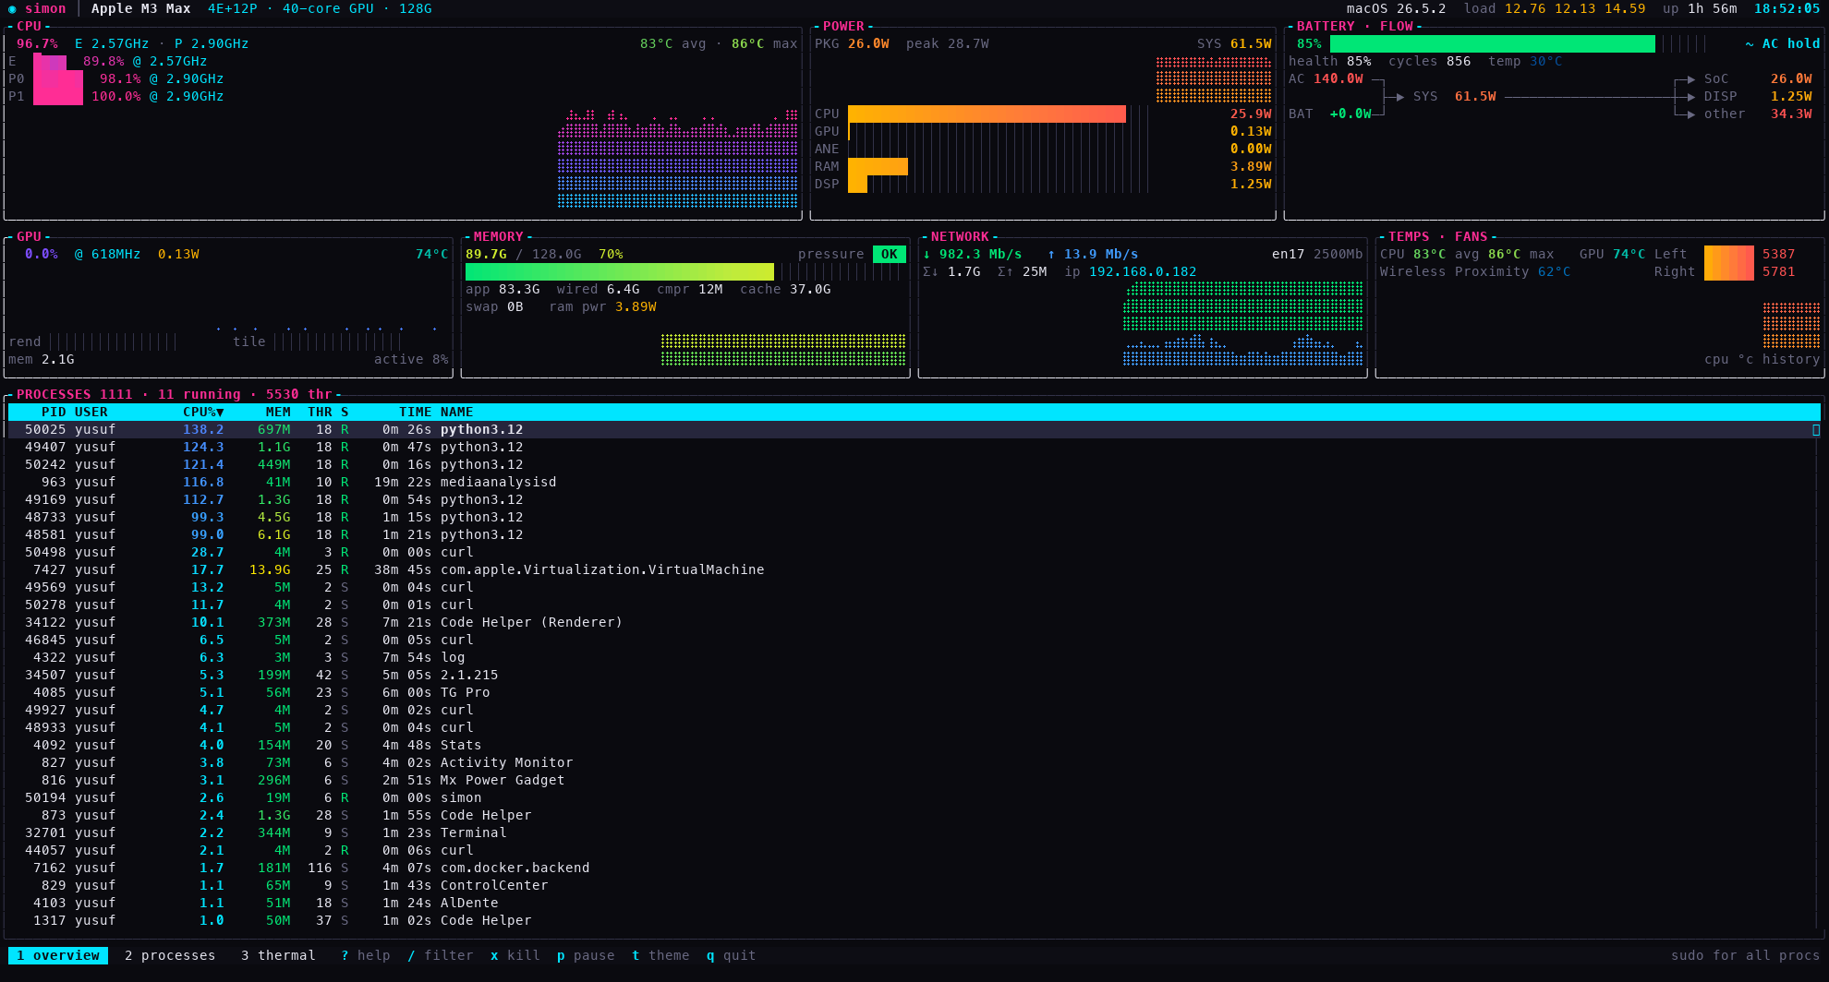Viewport: 1829px width, 982px height.
Task: Click the t theme command
Action: click(x=660, y=955)
